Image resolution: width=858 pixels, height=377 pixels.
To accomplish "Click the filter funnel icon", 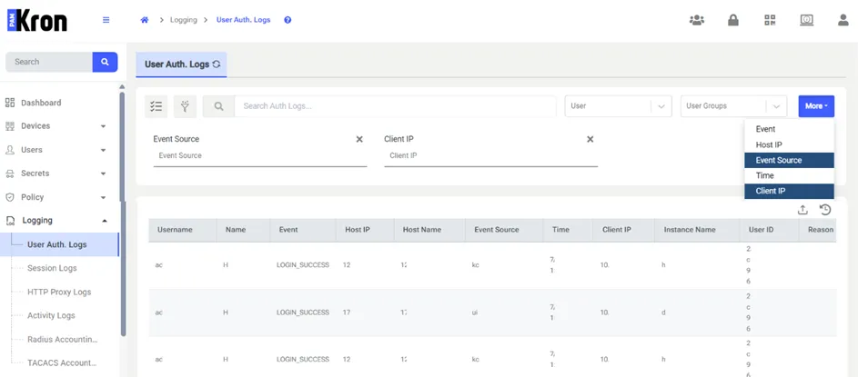I will click(185, 106).
